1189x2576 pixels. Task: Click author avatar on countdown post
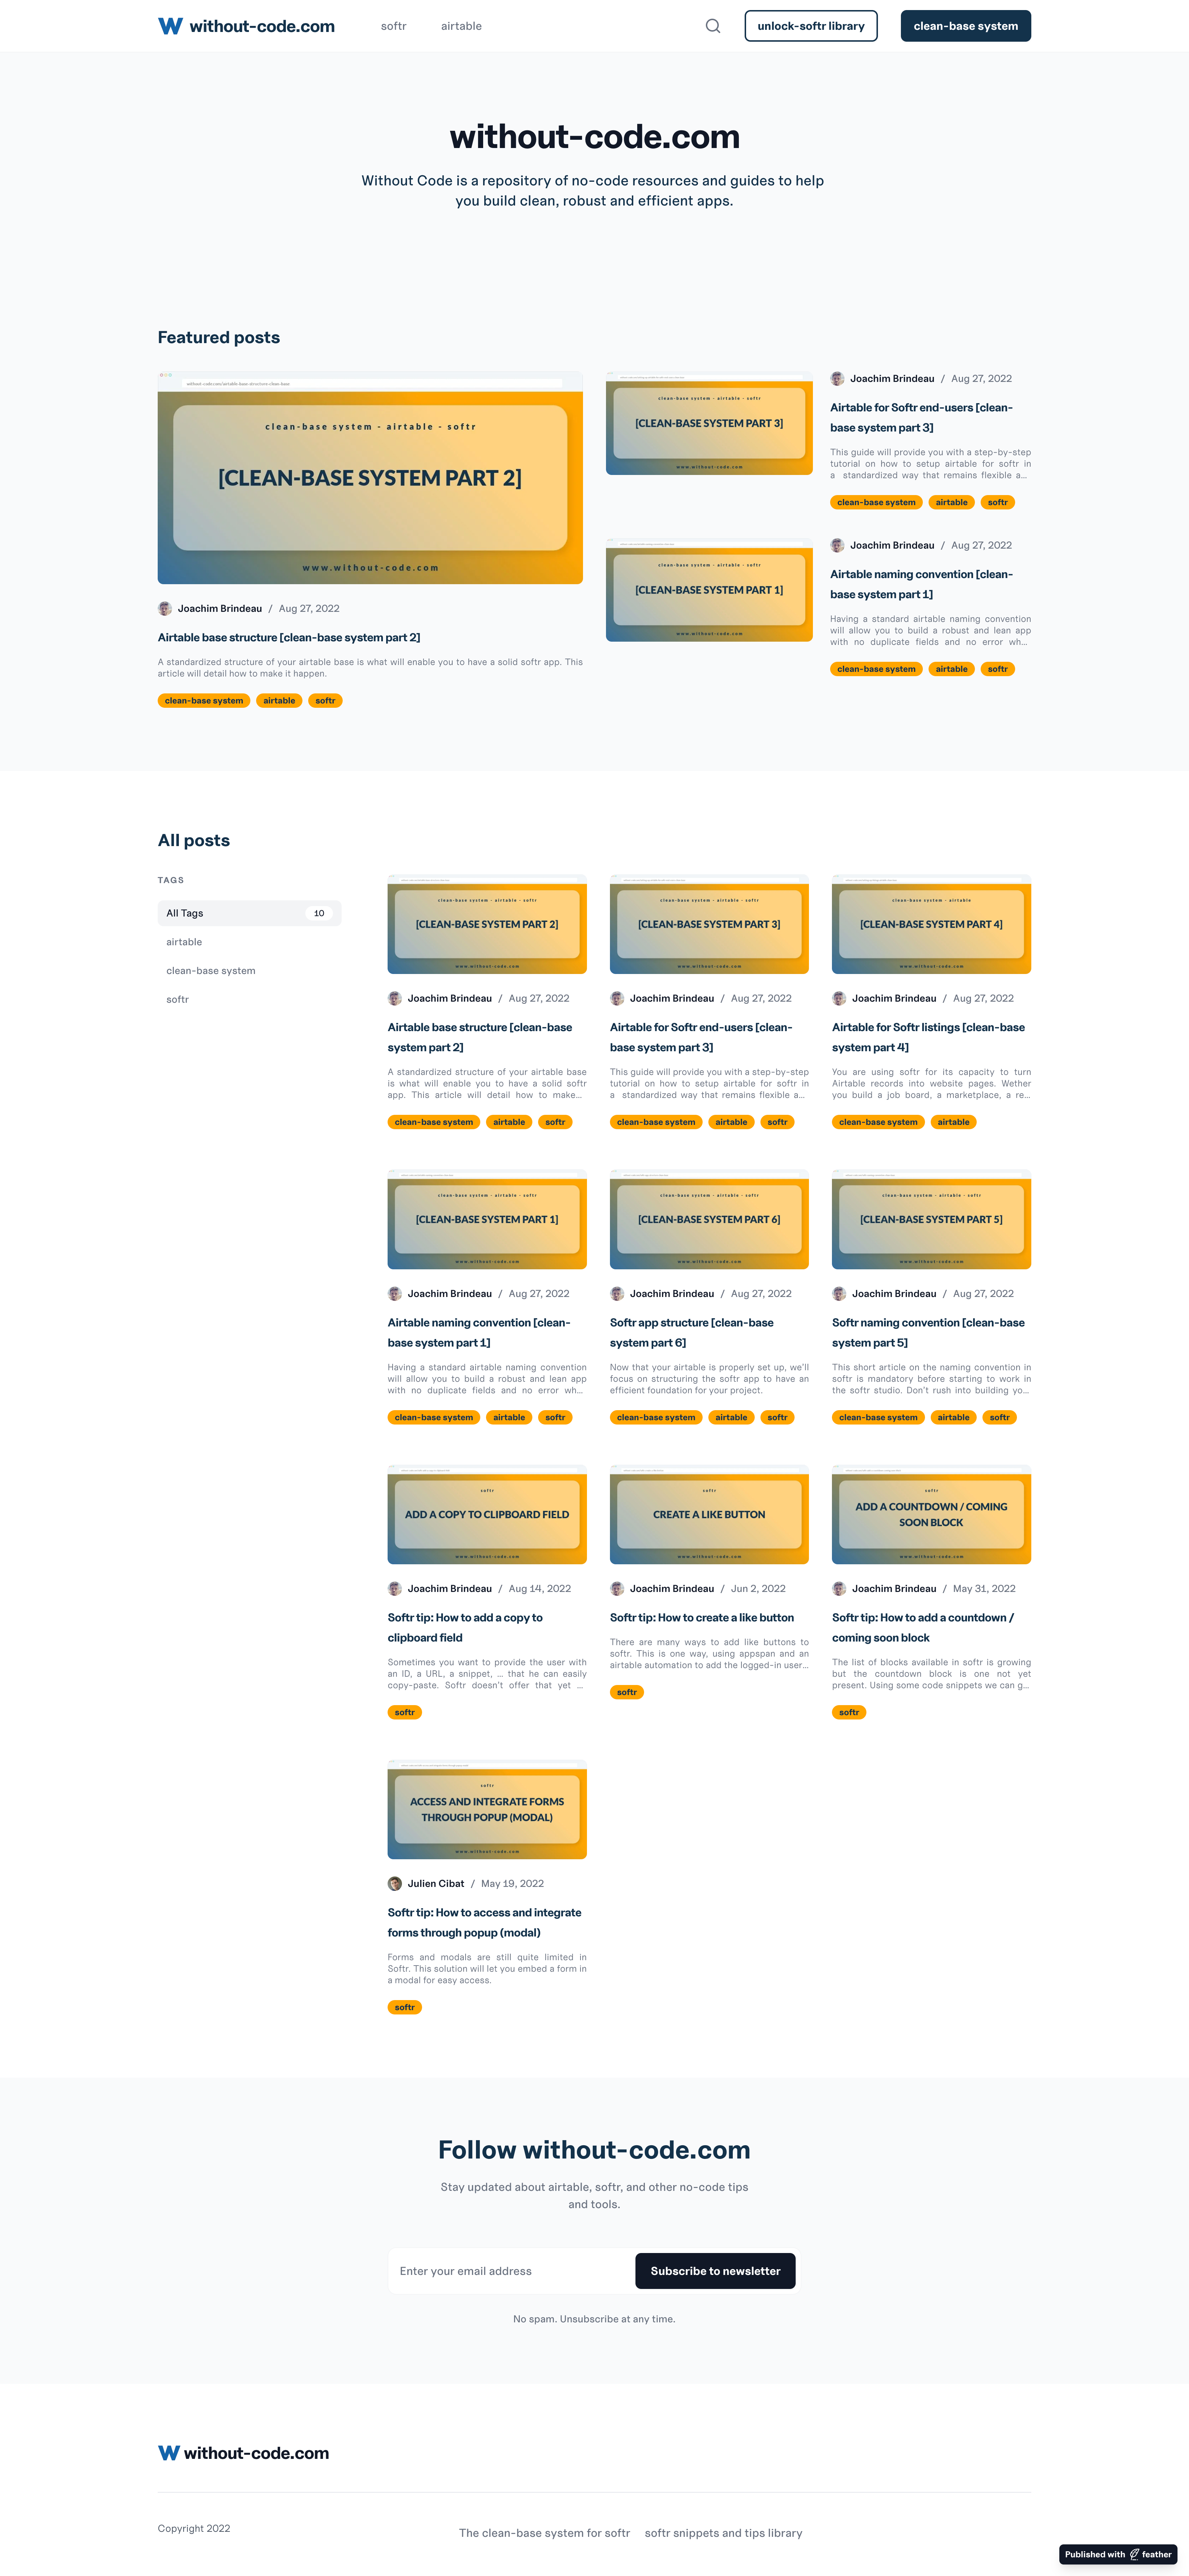[839, 1588]
